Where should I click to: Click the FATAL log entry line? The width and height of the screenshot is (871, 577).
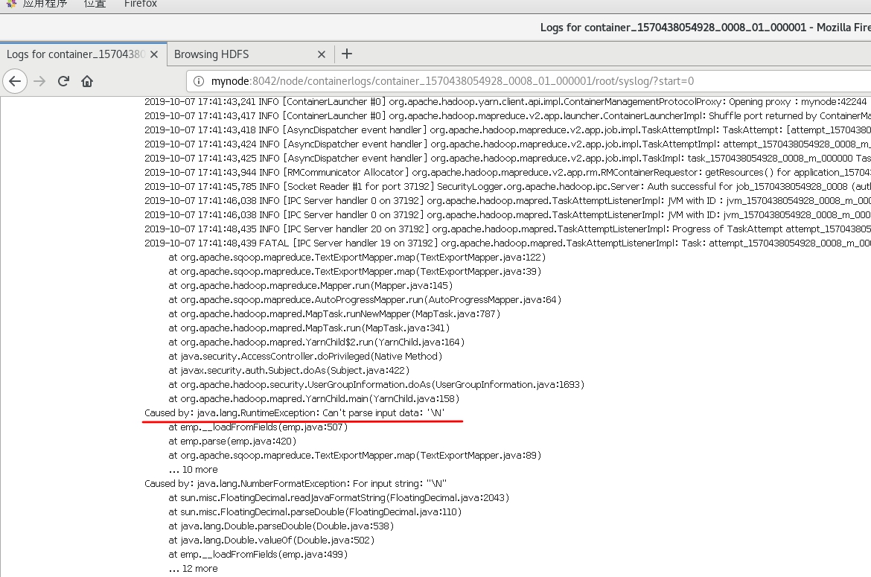(x=372, y=242)
